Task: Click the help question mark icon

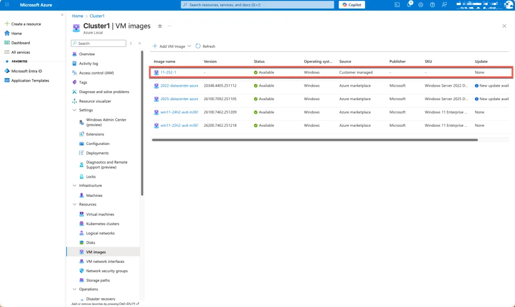Action: tap(432, 5)
